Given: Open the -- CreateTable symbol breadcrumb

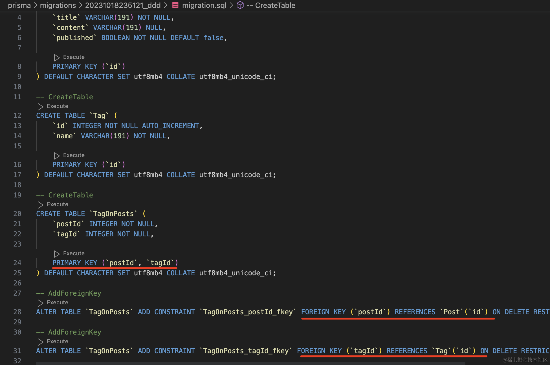Looking at the screenshot, I should click(271, 5).
